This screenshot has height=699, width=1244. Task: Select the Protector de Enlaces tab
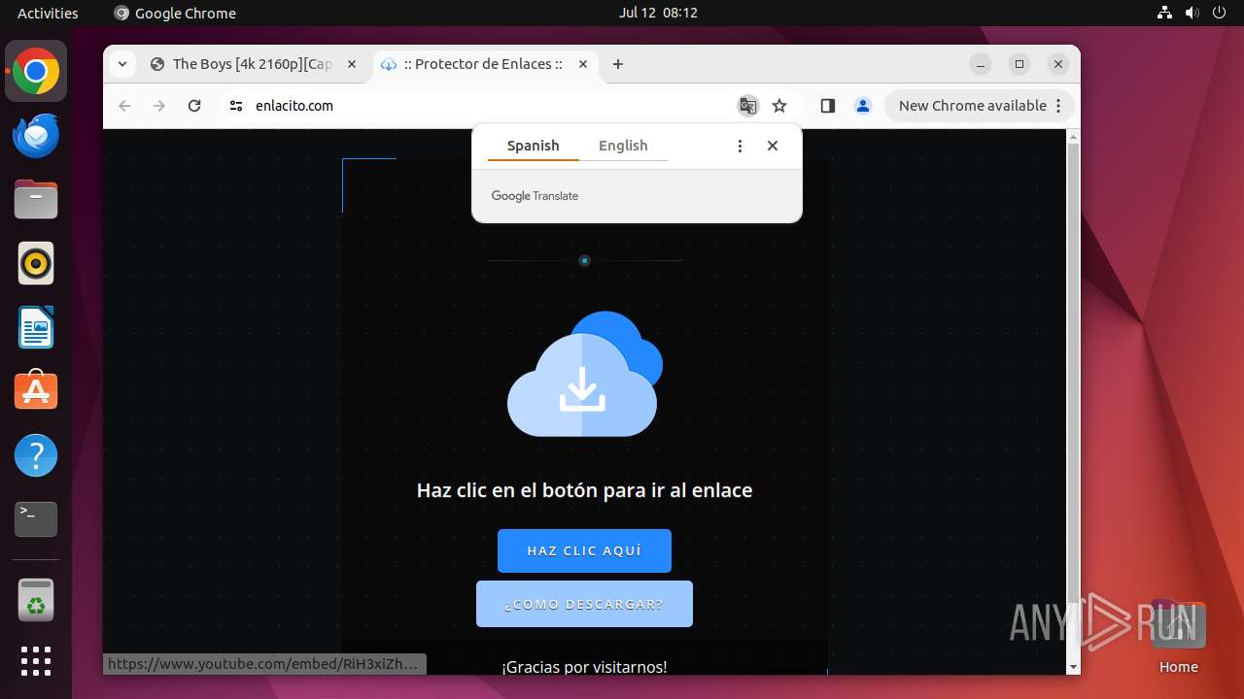tap(484, 64)
